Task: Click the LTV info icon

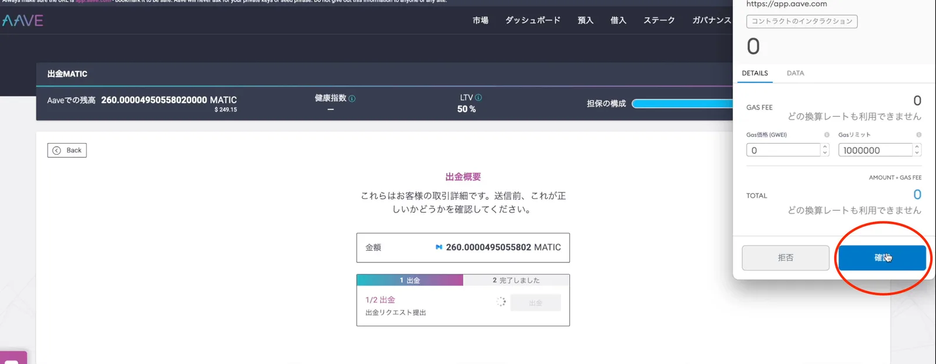Action: click(479, 98)
